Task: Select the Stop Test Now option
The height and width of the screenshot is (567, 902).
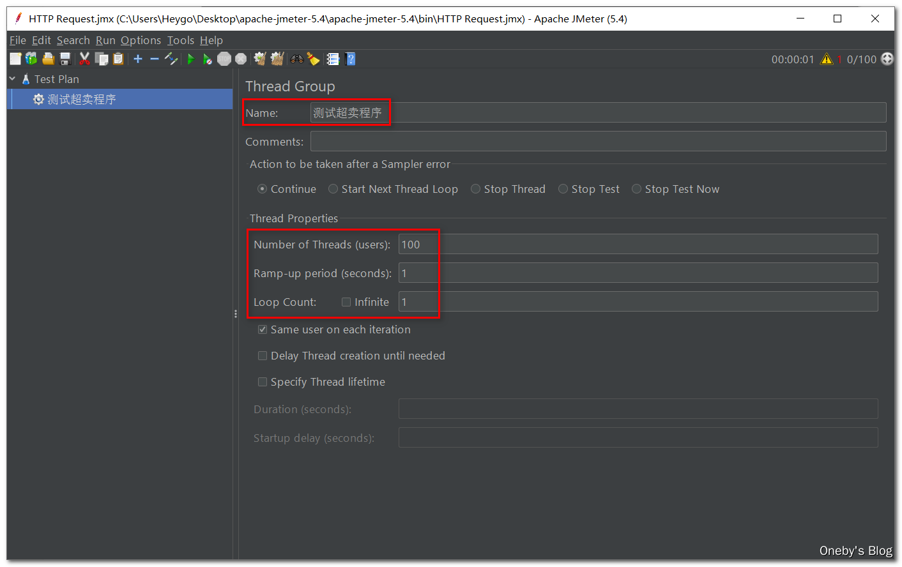Action: coord(636,189)
